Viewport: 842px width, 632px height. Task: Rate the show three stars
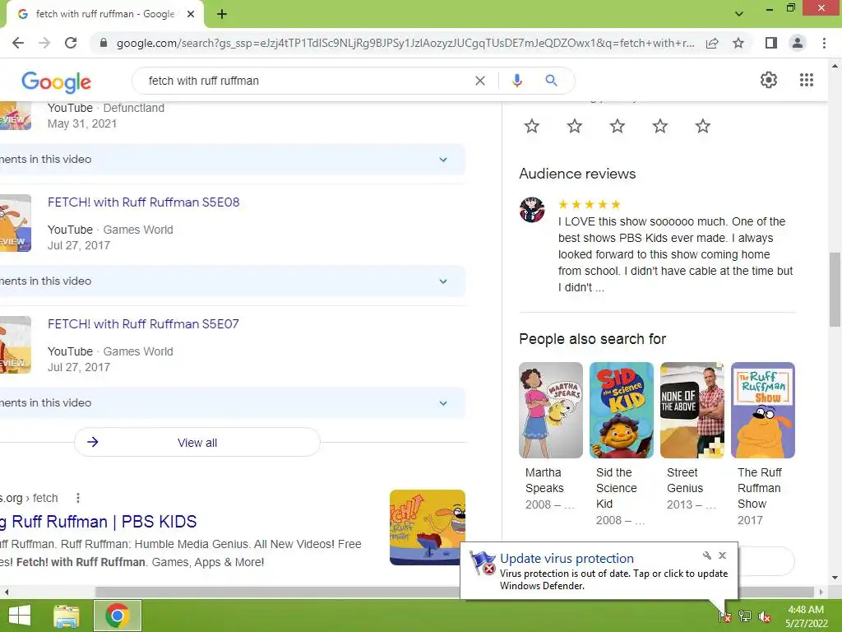coord(618,126)
